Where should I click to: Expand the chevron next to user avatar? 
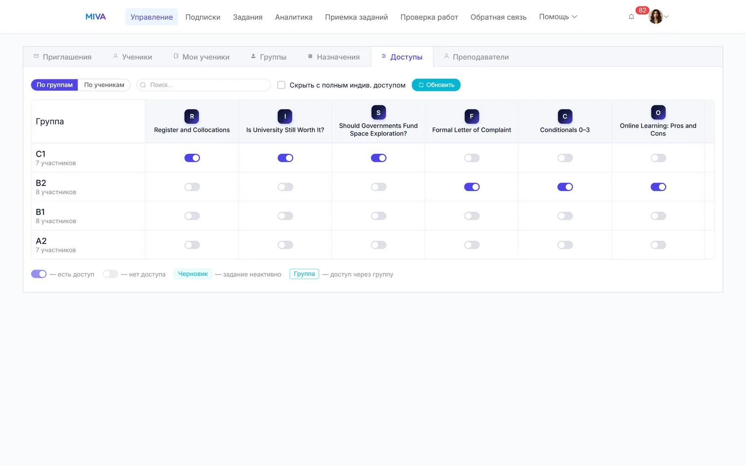pos(666,17)
